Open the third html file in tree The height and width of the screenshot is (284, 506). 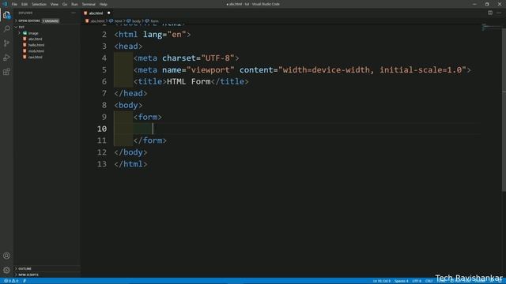tap(36, 50)
